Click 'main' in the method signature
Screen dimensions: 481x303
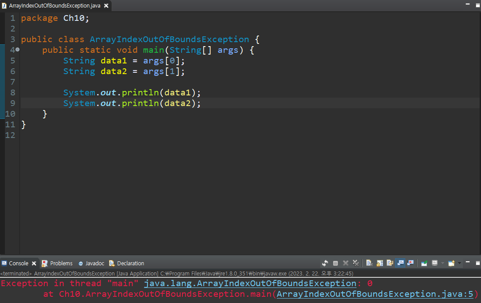pos(154,50)
